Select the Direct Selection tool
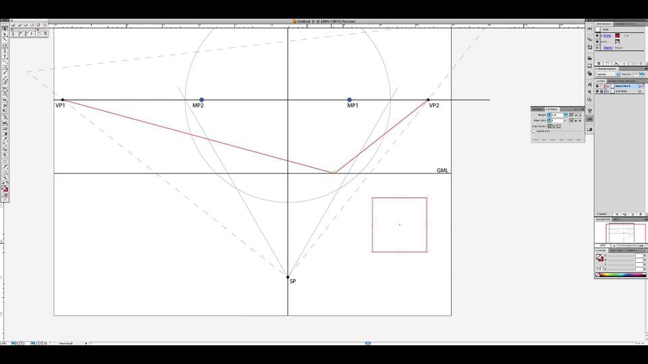The width and height of the screenshot is (648, 364). tap(5, 34)
